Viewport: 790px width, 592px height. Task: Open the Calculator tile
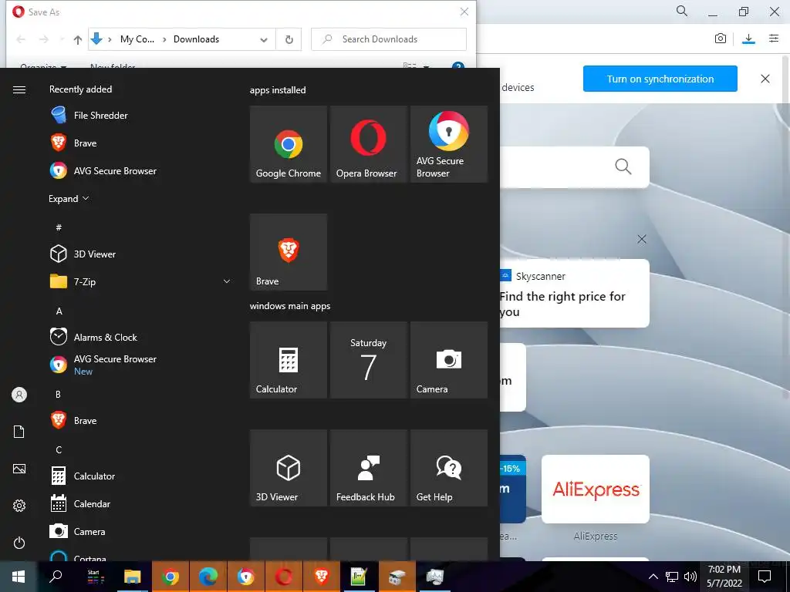pyautogui.click(x=289, y=360)
